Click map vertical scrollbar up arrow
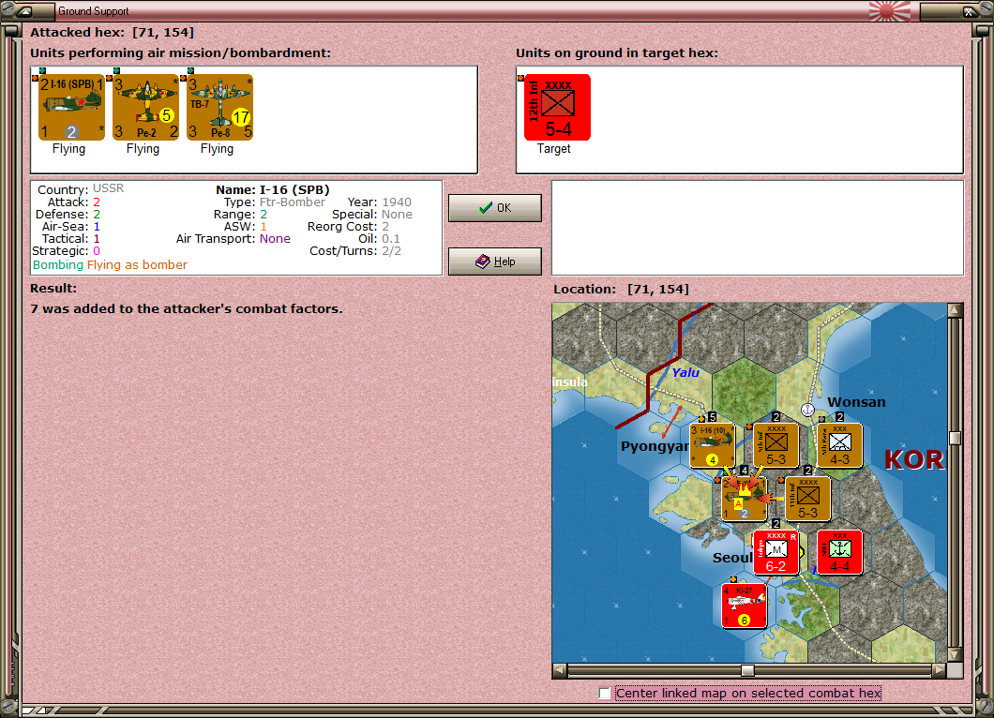The image size is (994, 718). coord(955,310)
